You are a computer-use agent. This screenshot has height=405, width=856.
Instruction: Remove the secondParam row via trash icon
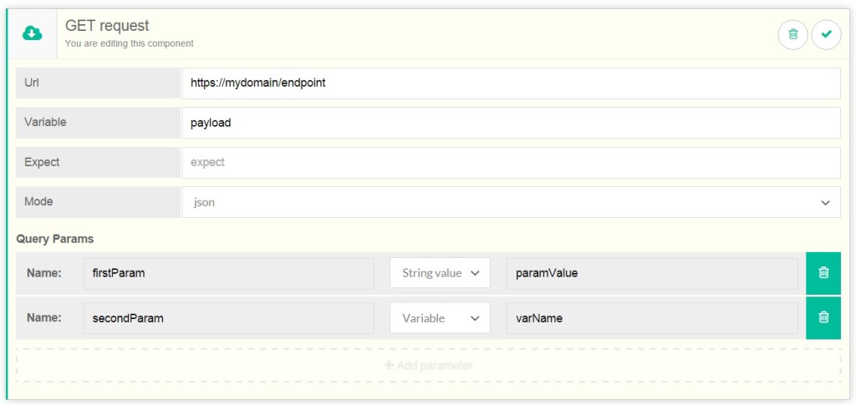tap(823, 317)
